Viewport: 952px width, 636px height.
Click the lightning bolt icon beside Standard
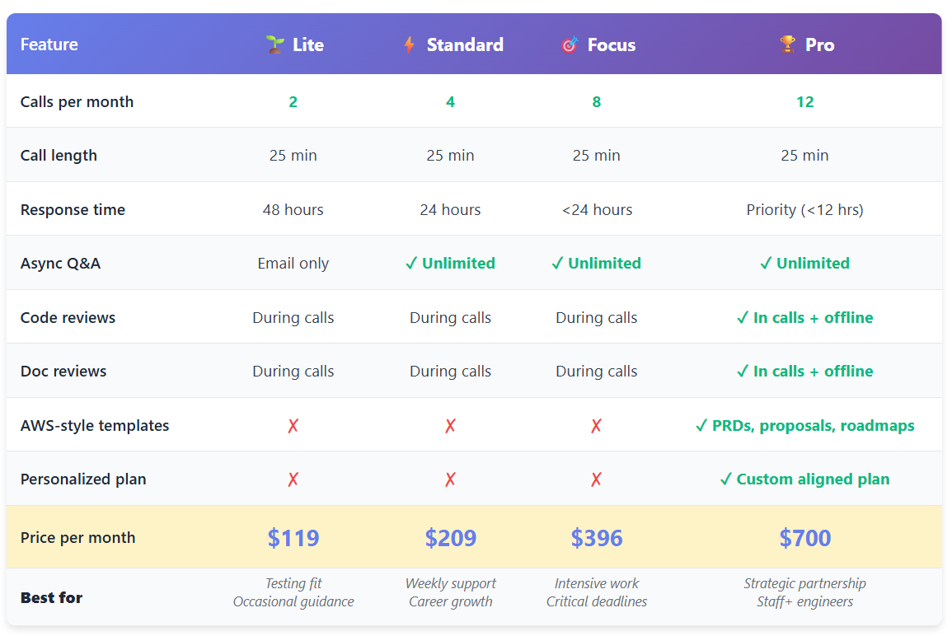409,44
